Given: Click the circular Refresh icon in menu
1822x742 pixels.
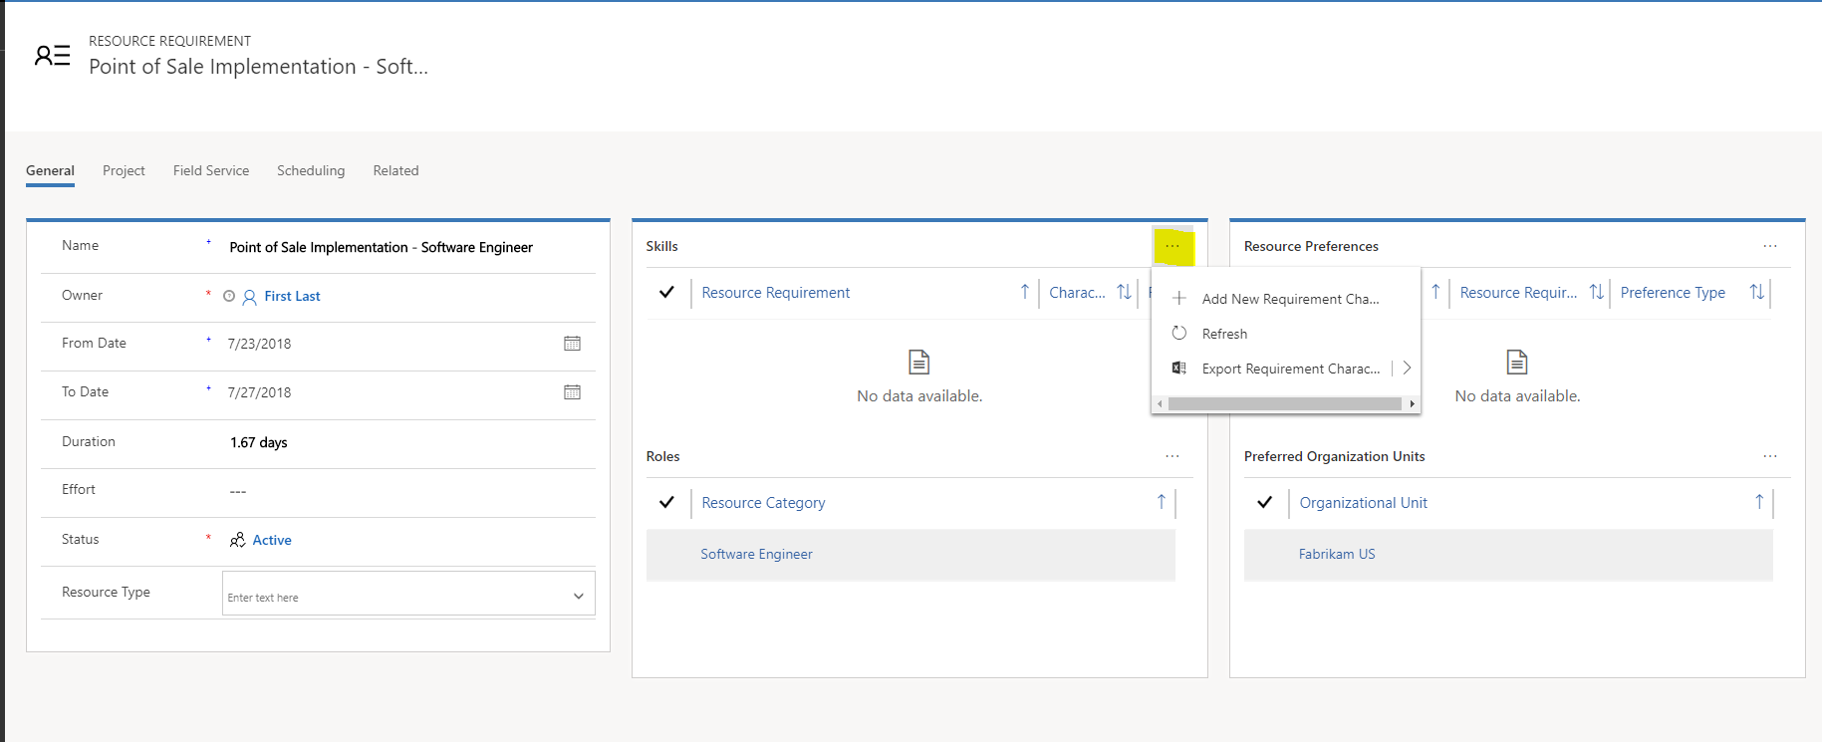Looking at the screenshot, I should pyautogui.click(x=1179, y=333).
